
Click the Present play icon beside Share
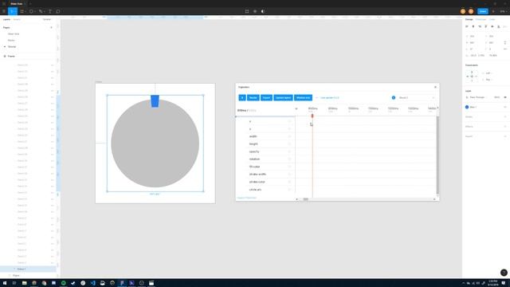click(493, 11)
